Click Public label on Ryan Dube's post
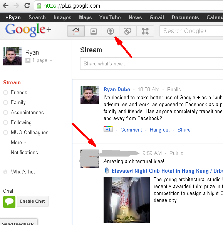The height and width of the screenshot is (225, 223). [174, 89]
